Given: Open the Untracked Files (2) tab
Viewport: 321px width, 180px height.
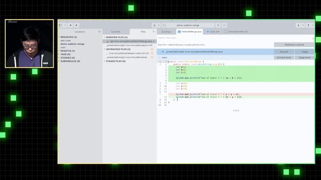Looking at the screenshot, I should coord(236,32).
